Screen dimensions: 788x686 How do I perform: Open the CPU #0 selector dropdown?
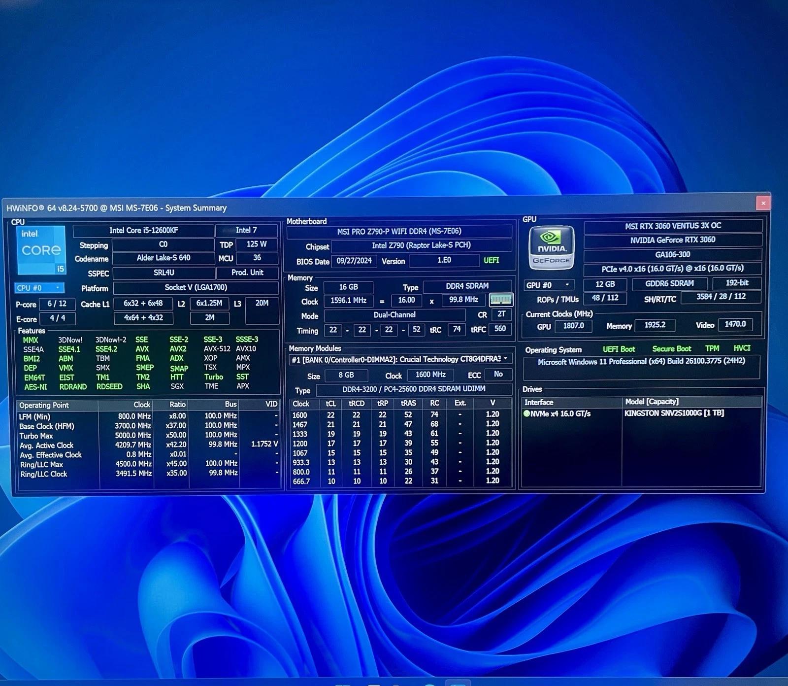[x=39, y=288]
